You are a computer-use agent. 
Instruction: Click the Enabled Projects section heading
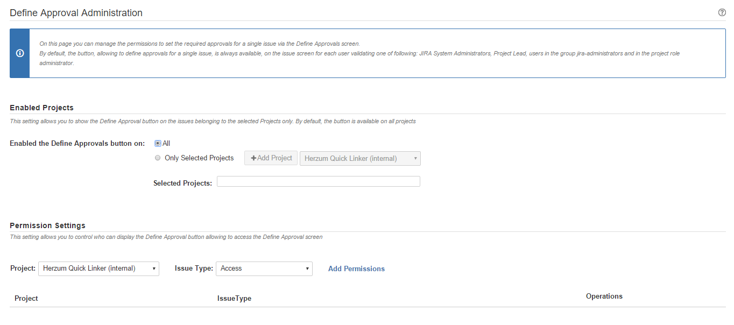(x=41, y=108)
